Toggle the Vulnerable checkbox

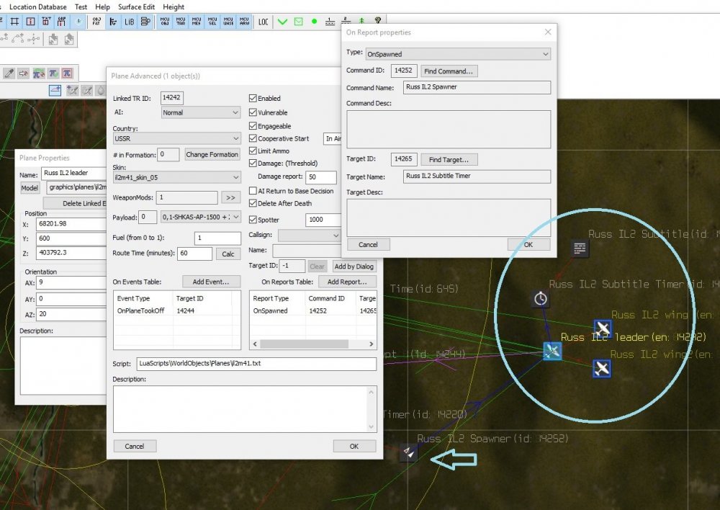[253, 112]
